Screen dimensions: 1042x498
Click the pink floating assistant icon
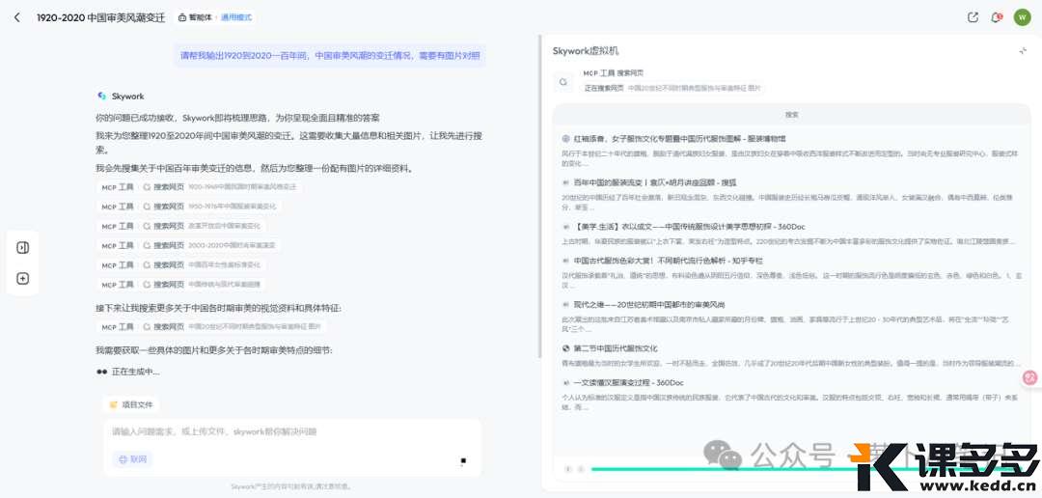point(1030,377)
